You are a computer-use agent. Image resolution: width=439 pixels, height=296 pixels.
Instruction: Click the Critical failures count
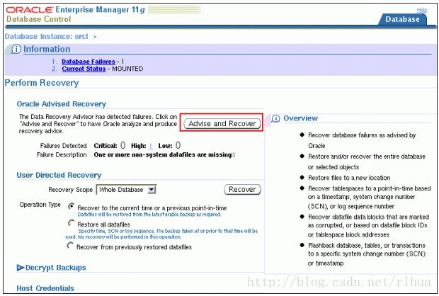tap(123, 145)
